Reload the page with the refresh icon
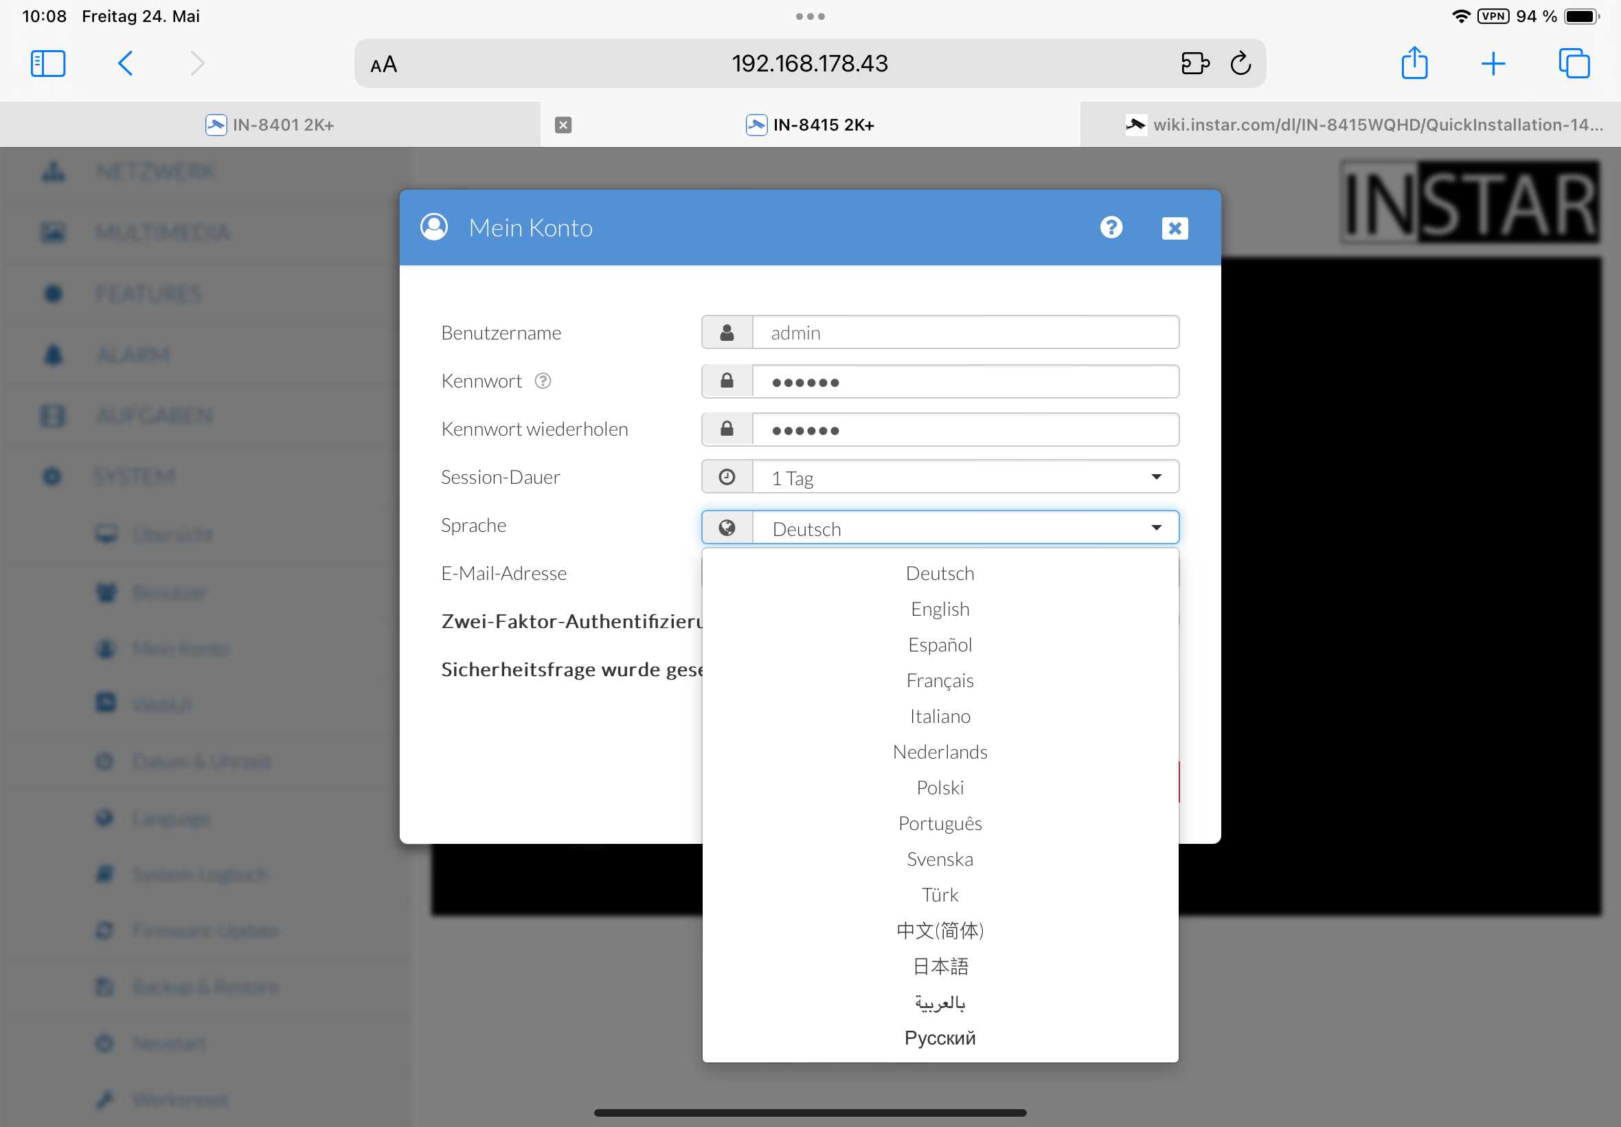The width and height of the screenshot is (1621, 1127). [x=1240, y=63]
